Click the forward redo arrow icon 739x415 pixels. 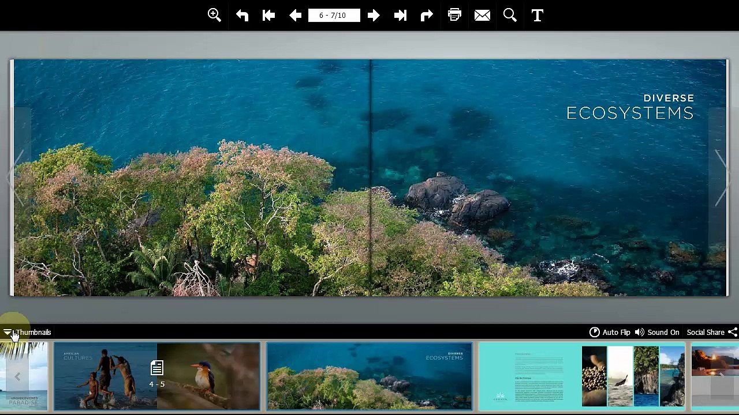[427, 16]
